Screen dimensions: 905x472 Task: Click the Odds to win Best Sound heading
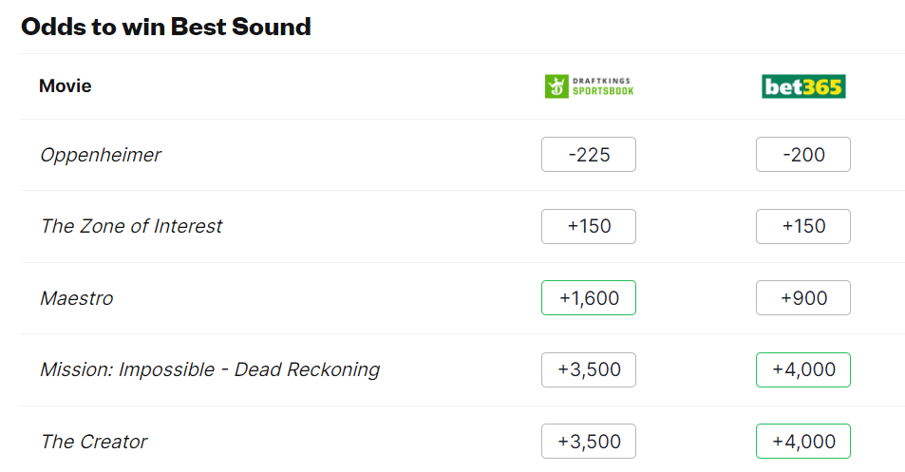(x=166, y=27)
